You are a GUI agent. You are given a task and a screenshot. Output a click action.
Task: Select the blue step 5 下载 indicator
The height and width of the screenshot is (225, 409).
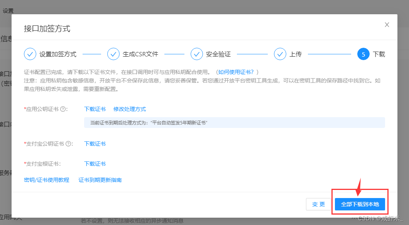(363, 54)
